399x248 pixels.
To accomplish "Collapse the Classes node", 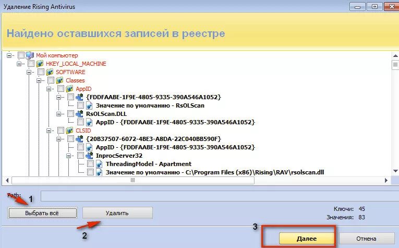I will (x=39, y=80).
